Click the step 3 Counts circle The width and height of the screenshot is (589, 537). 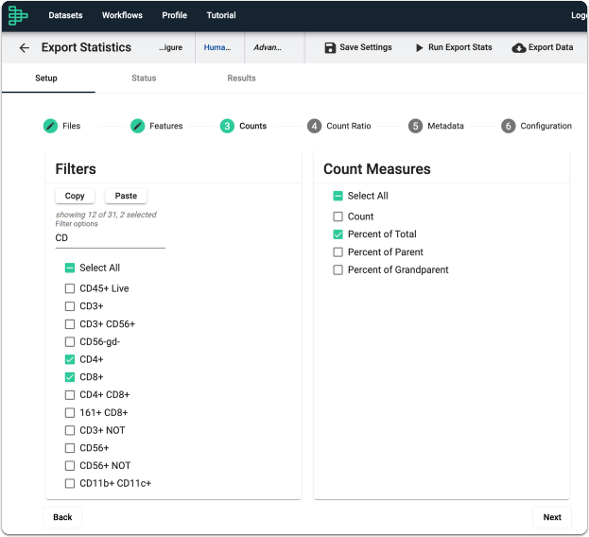(x=227, y=126)
